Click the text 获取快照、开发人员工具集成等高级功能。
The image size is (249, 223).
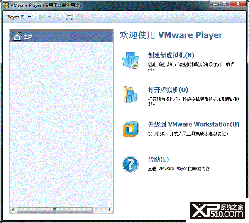[x=188, y=134]
